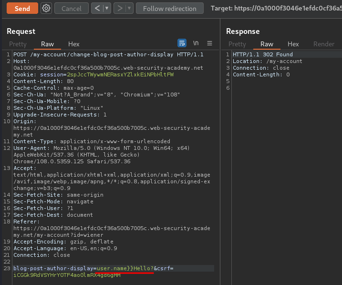Click the Accept-Encoding: gzip, deflate line
The width and height of the screenshot is (342, 285).
tap(63, 242)
